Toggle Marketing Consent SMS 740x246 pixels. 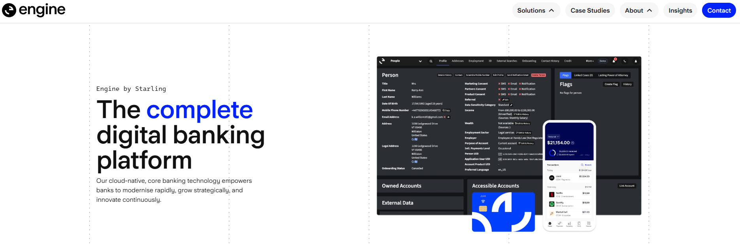(502, 84)
